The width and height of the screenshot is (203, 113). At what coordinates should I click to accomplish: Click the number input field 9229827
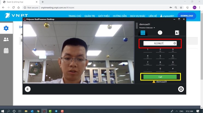click(160, 43)
